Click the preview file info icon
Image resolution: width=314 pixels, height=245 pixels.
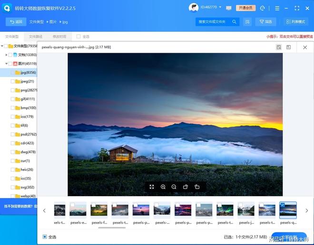click(279, 47)
